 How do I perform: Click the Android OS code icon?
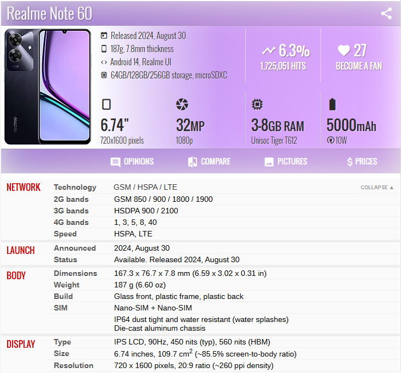coord(104,62)
